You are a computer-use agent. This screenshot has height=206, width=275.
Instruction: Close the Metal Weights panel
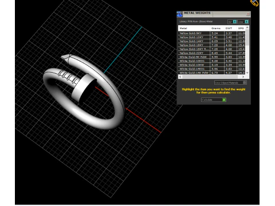[248, 14]
